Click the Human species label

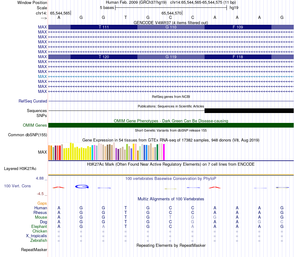[x=41, y=208]
